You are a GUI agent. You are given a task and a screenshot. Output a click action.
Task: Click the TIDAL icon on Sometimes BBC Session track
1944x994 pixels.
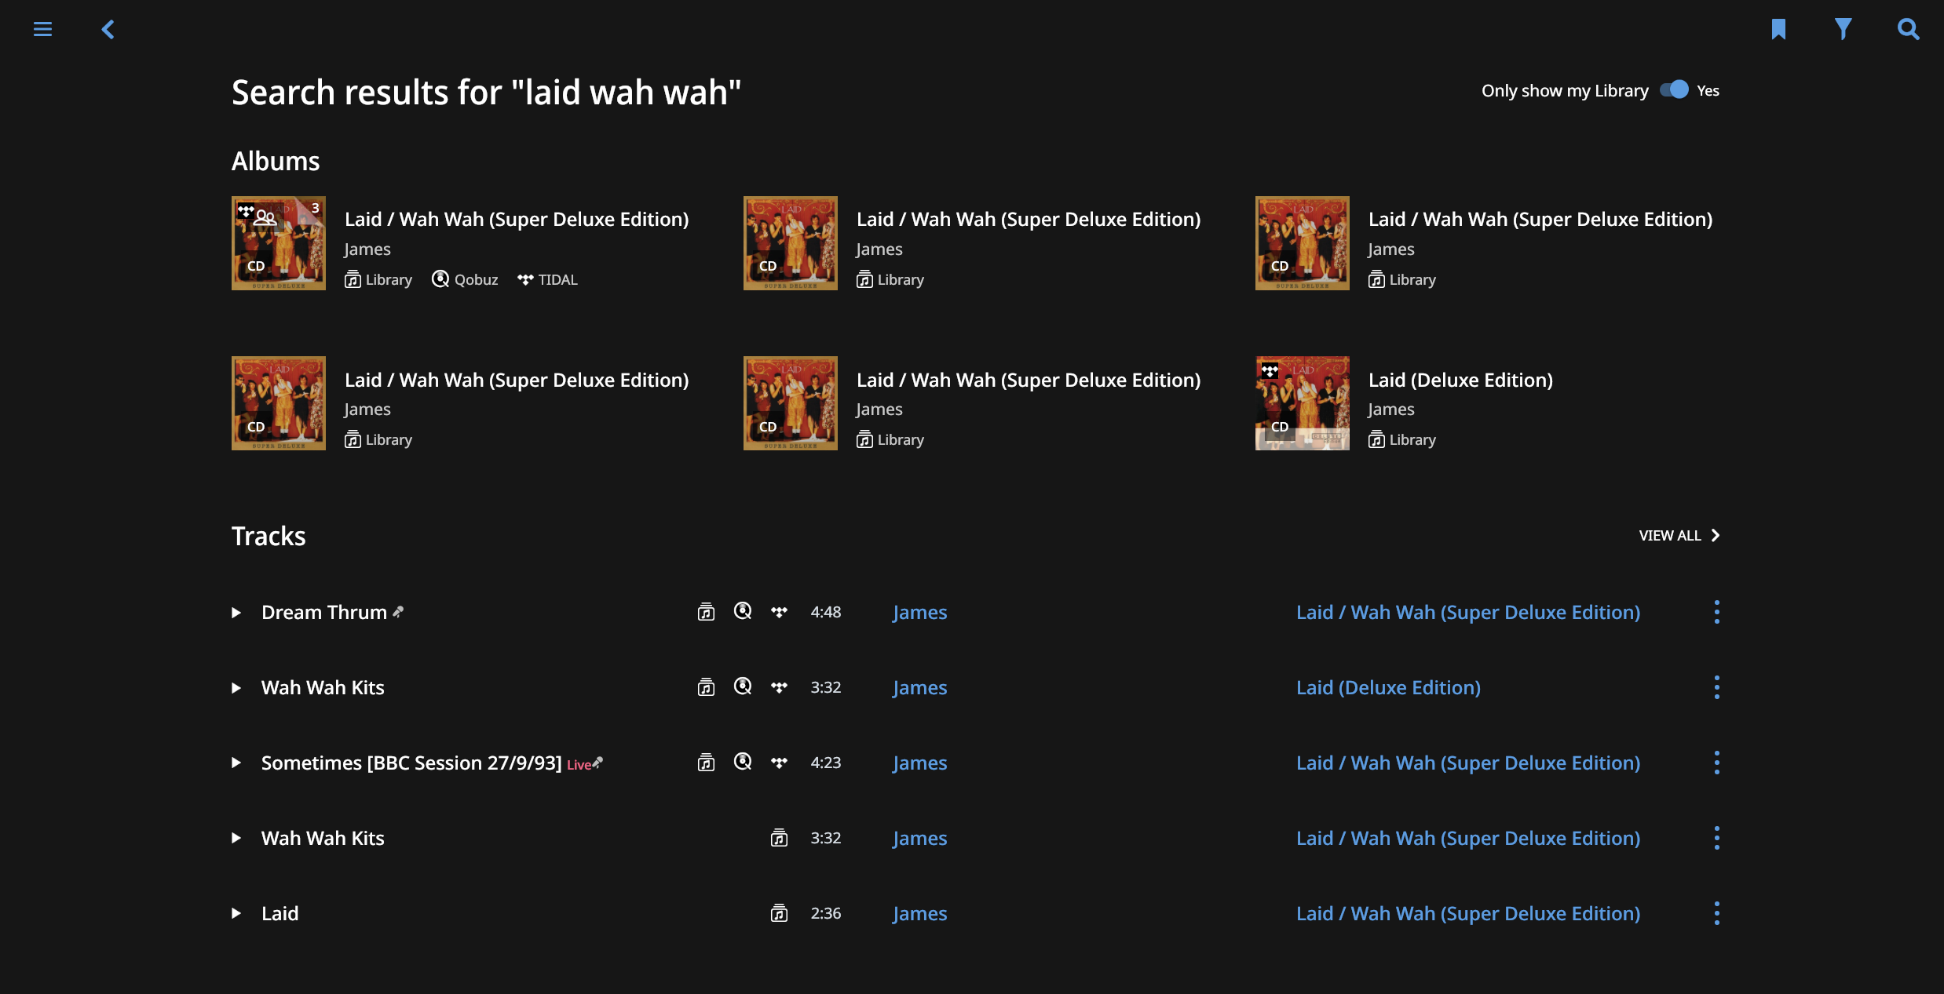pyautogui.click(x=779, y=763)
